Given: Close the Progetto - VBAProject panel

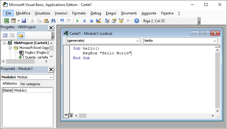Looking at the screenshot, I should [x=51, y=28].
